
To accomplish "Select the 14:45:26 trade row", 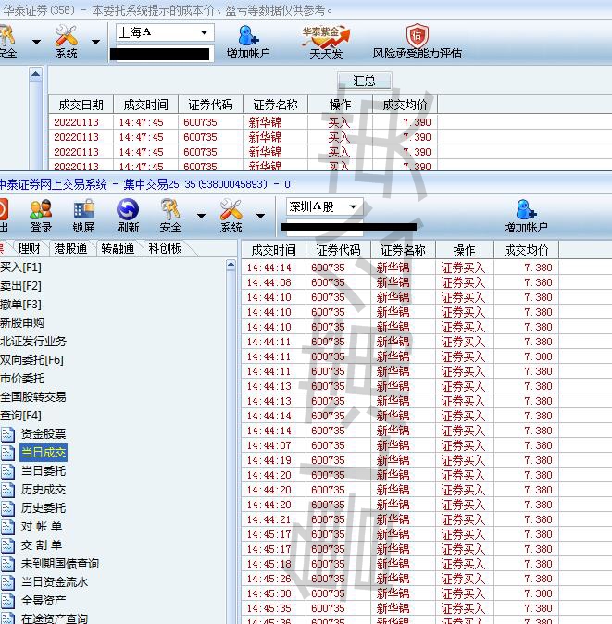I will click(400, 579).
